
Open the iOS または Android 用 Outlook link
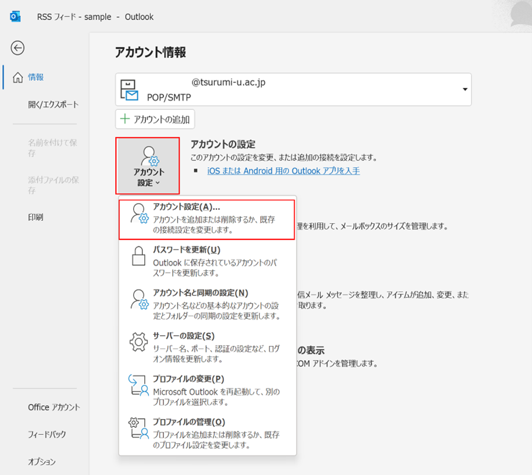click(283, 171)
